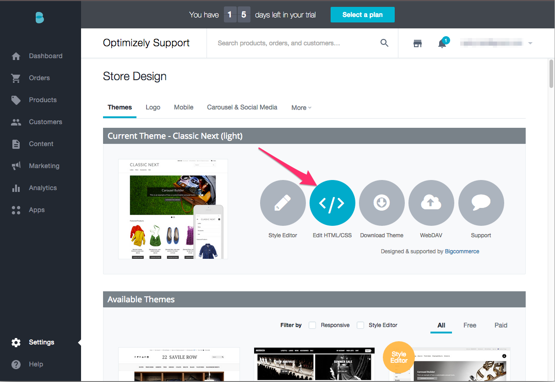Open the Content menu label

(41, 144)
